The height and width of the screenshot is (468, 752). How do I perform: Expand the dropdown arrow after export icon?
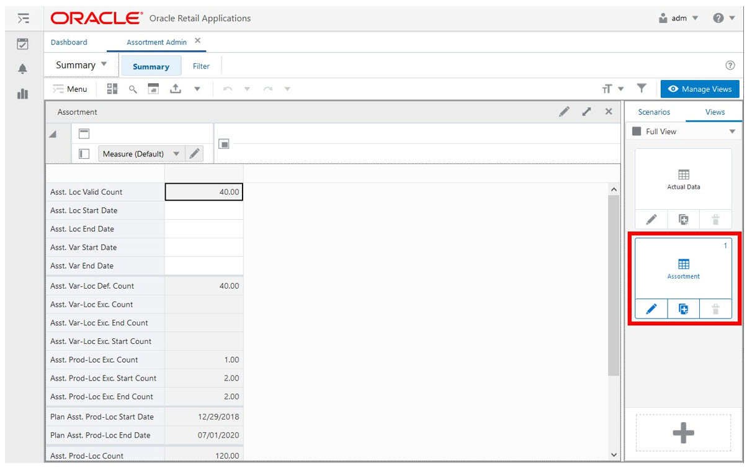click(x=197, y=89)
